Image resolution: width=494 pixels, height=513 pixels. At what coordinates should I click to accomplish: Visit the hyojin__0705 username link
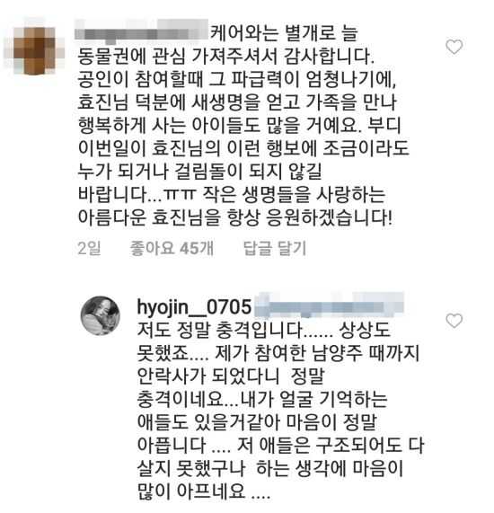click(x=194, y=307)
